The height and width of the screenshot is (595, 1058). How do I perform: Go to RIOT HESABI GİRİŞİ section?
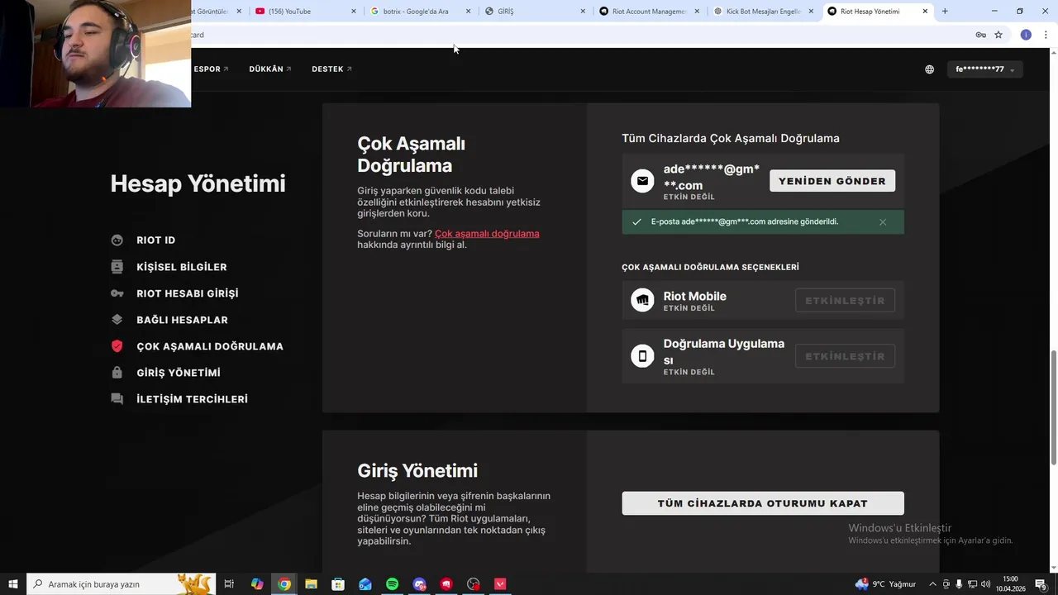pos(188,293)
